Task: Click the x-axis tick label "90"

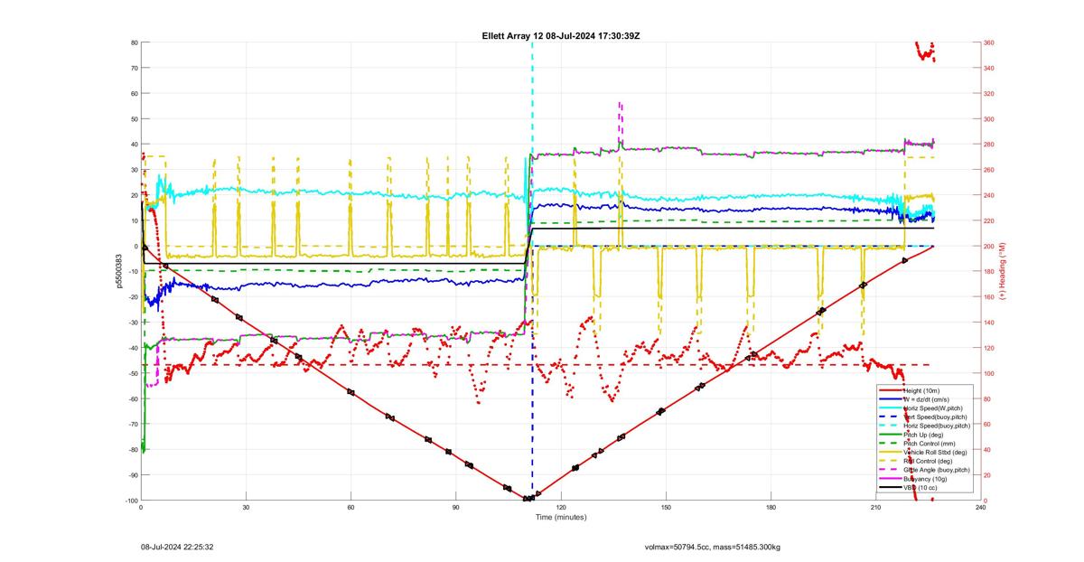Action: click(456, 508)
